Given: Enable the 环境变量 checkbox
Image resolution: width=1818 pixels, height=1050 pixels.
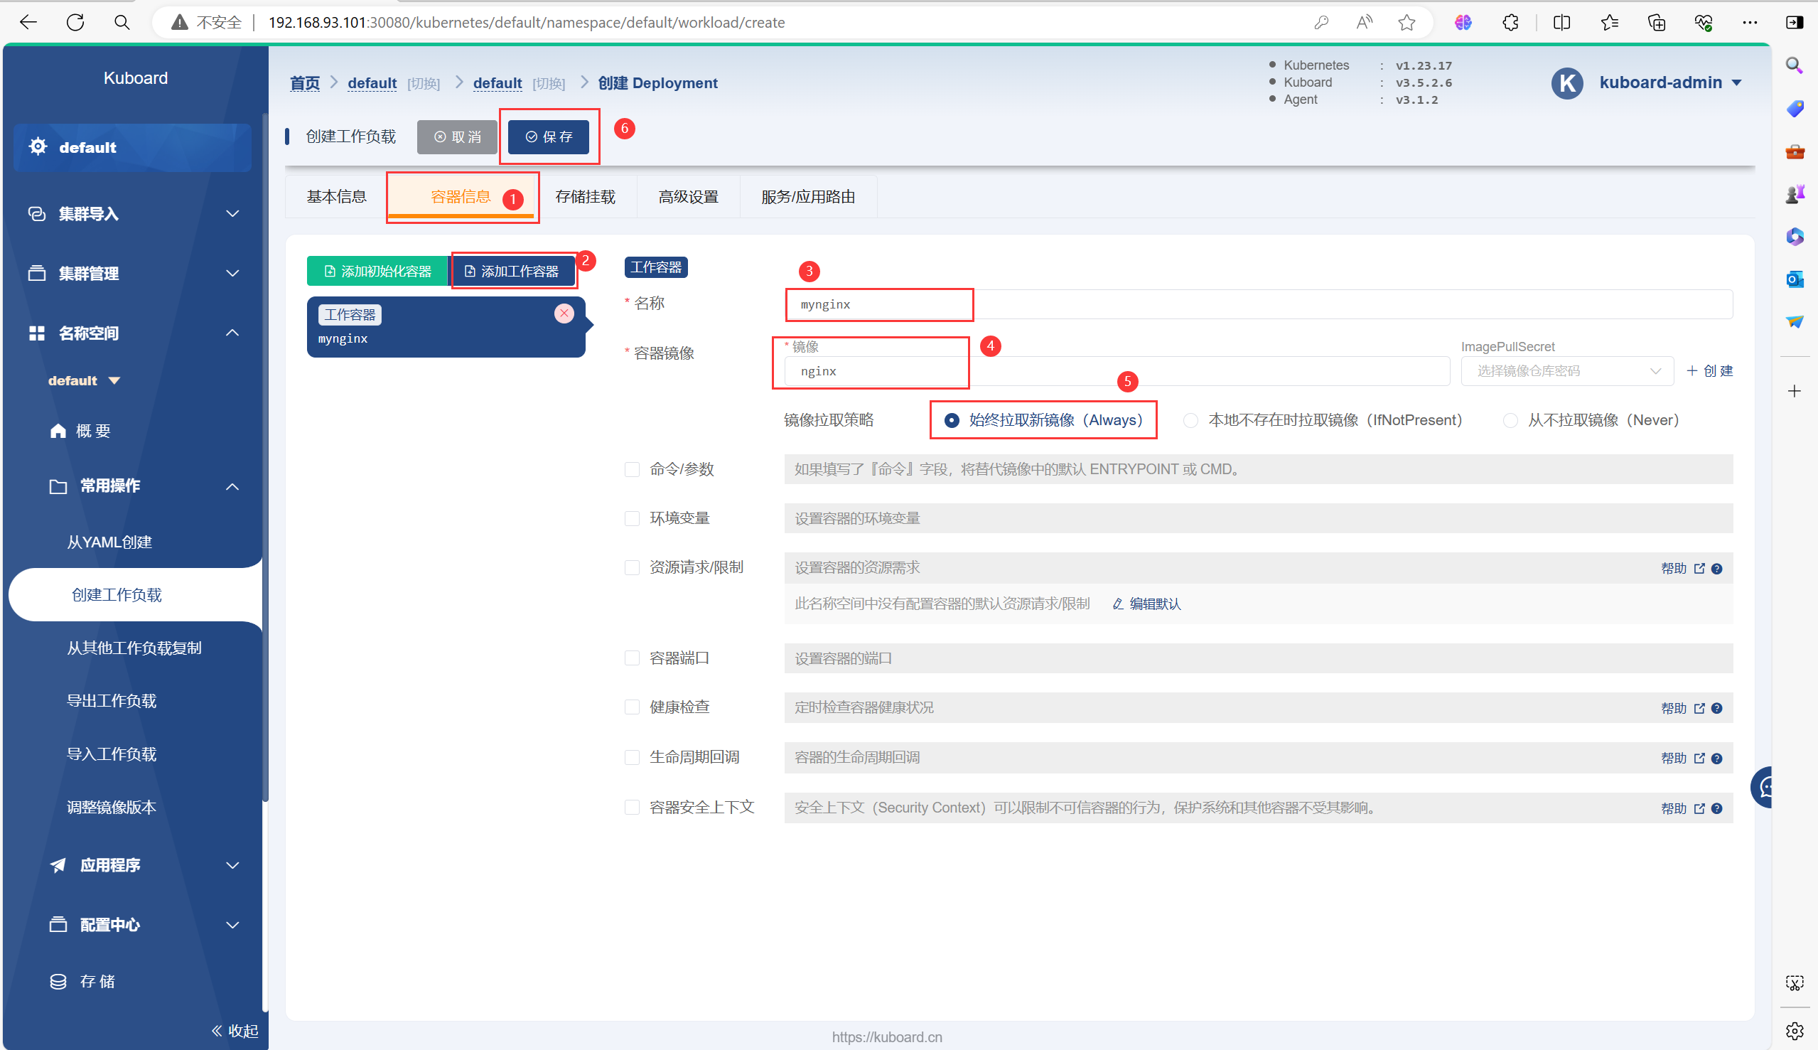Looking at the screenshot, I should coord(632,518).
